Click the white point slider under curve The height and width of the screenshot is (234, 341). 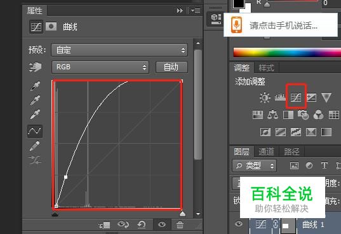point(182,214)
